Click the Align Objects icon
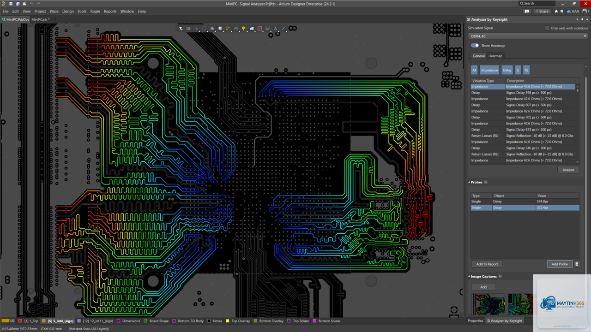Screen dimensions: 591x332 [x=212, y=28]
